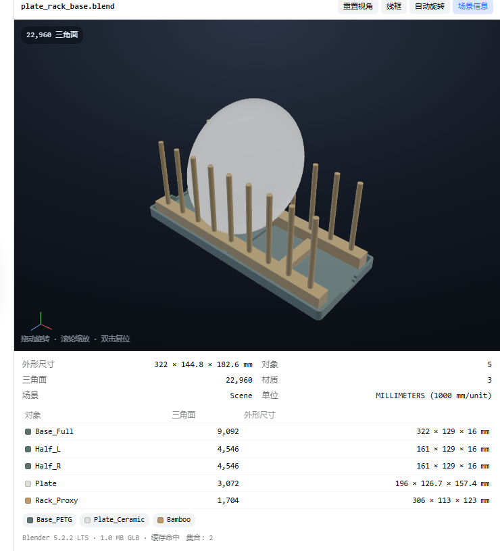Click the 196 × 126.7 × 157.4 mm dimension
This screenshot has width=500, height=551.
[443, 483]
